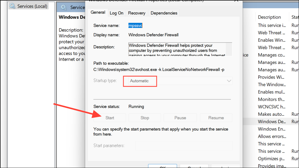Screen dimensions: 299x168
Task: Select the 'Makes auto...' service row
Action: 271,114
